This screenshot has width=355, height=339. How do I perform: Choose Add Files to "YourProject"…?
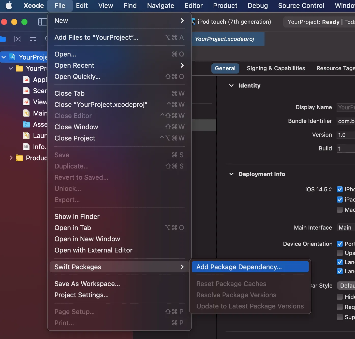[x=119, y=37]
